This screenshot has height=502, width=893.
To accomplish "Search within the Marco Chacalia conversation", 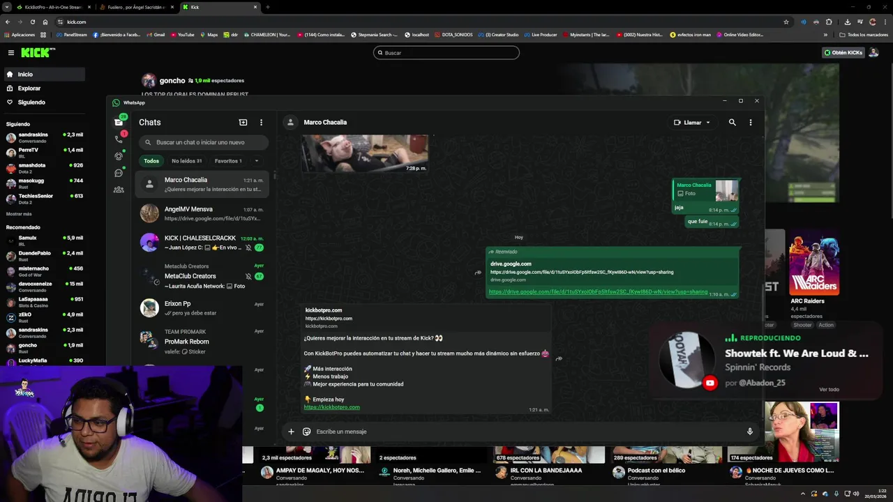I will [732, 122].
